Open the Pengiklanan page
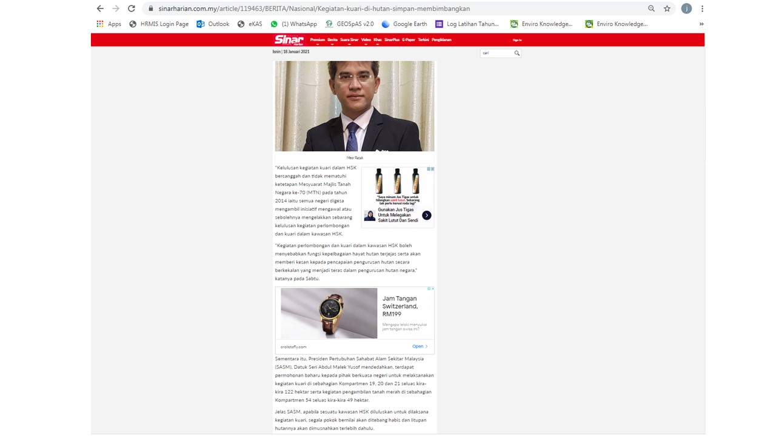 coord(441,40)
